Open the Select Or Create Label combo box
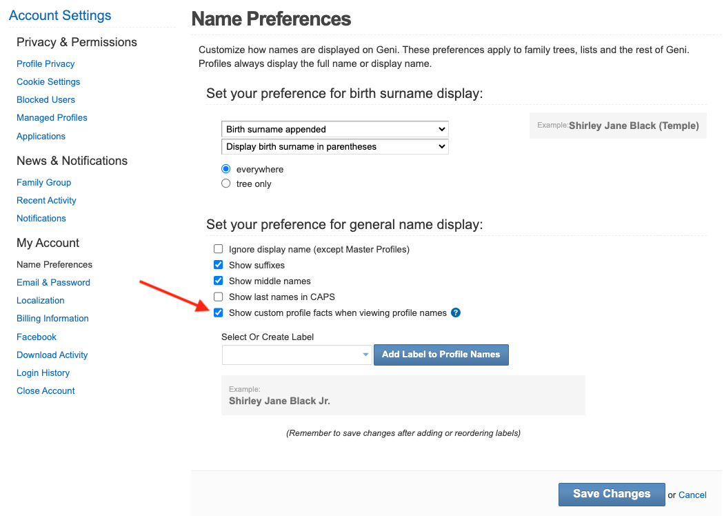The height and width of the screenshot is (516, 724). [296, 355]
